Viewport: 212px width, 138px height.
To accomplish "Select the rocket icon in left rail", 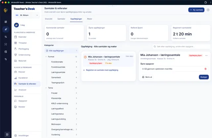I will pyautogui.click(x=6, y=29).
